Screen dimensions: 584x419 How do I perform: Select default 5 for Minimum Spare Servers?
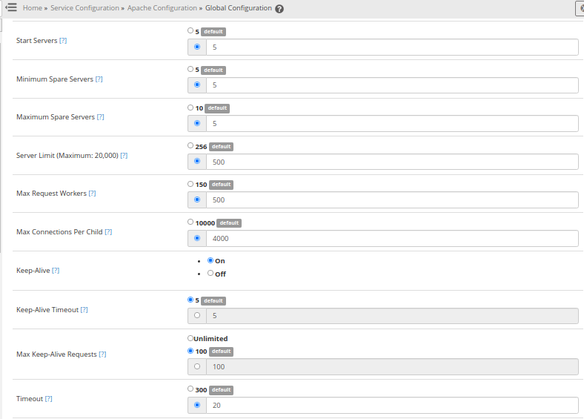190,69
